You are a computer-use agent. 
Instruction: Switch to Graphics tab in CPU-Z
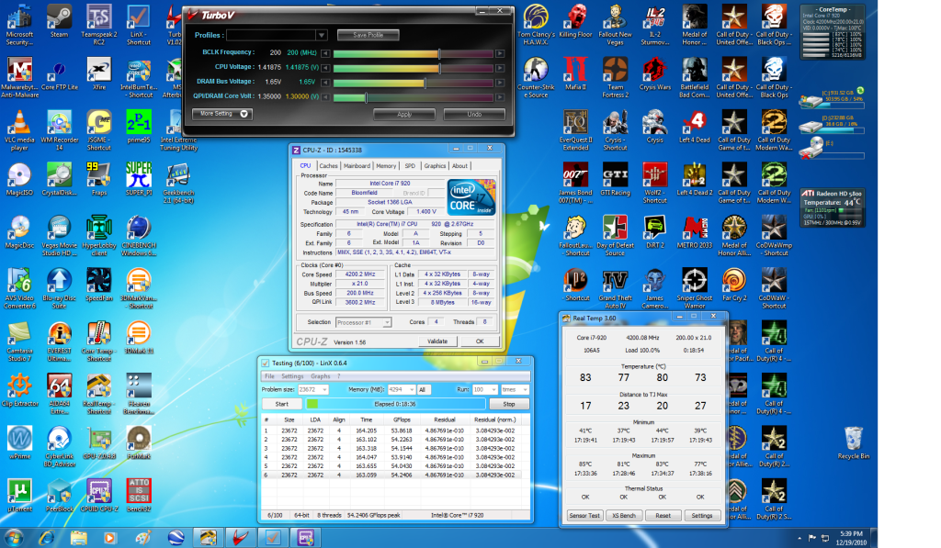click(435, 166)
